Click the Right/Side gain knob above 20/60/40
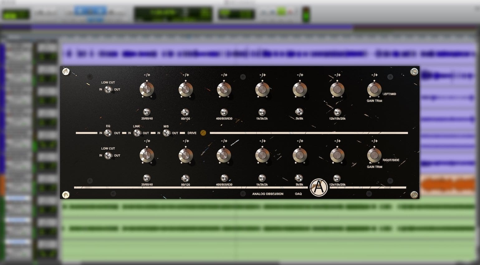The width and height of the screenshot is (480, 265). [147, 155]
